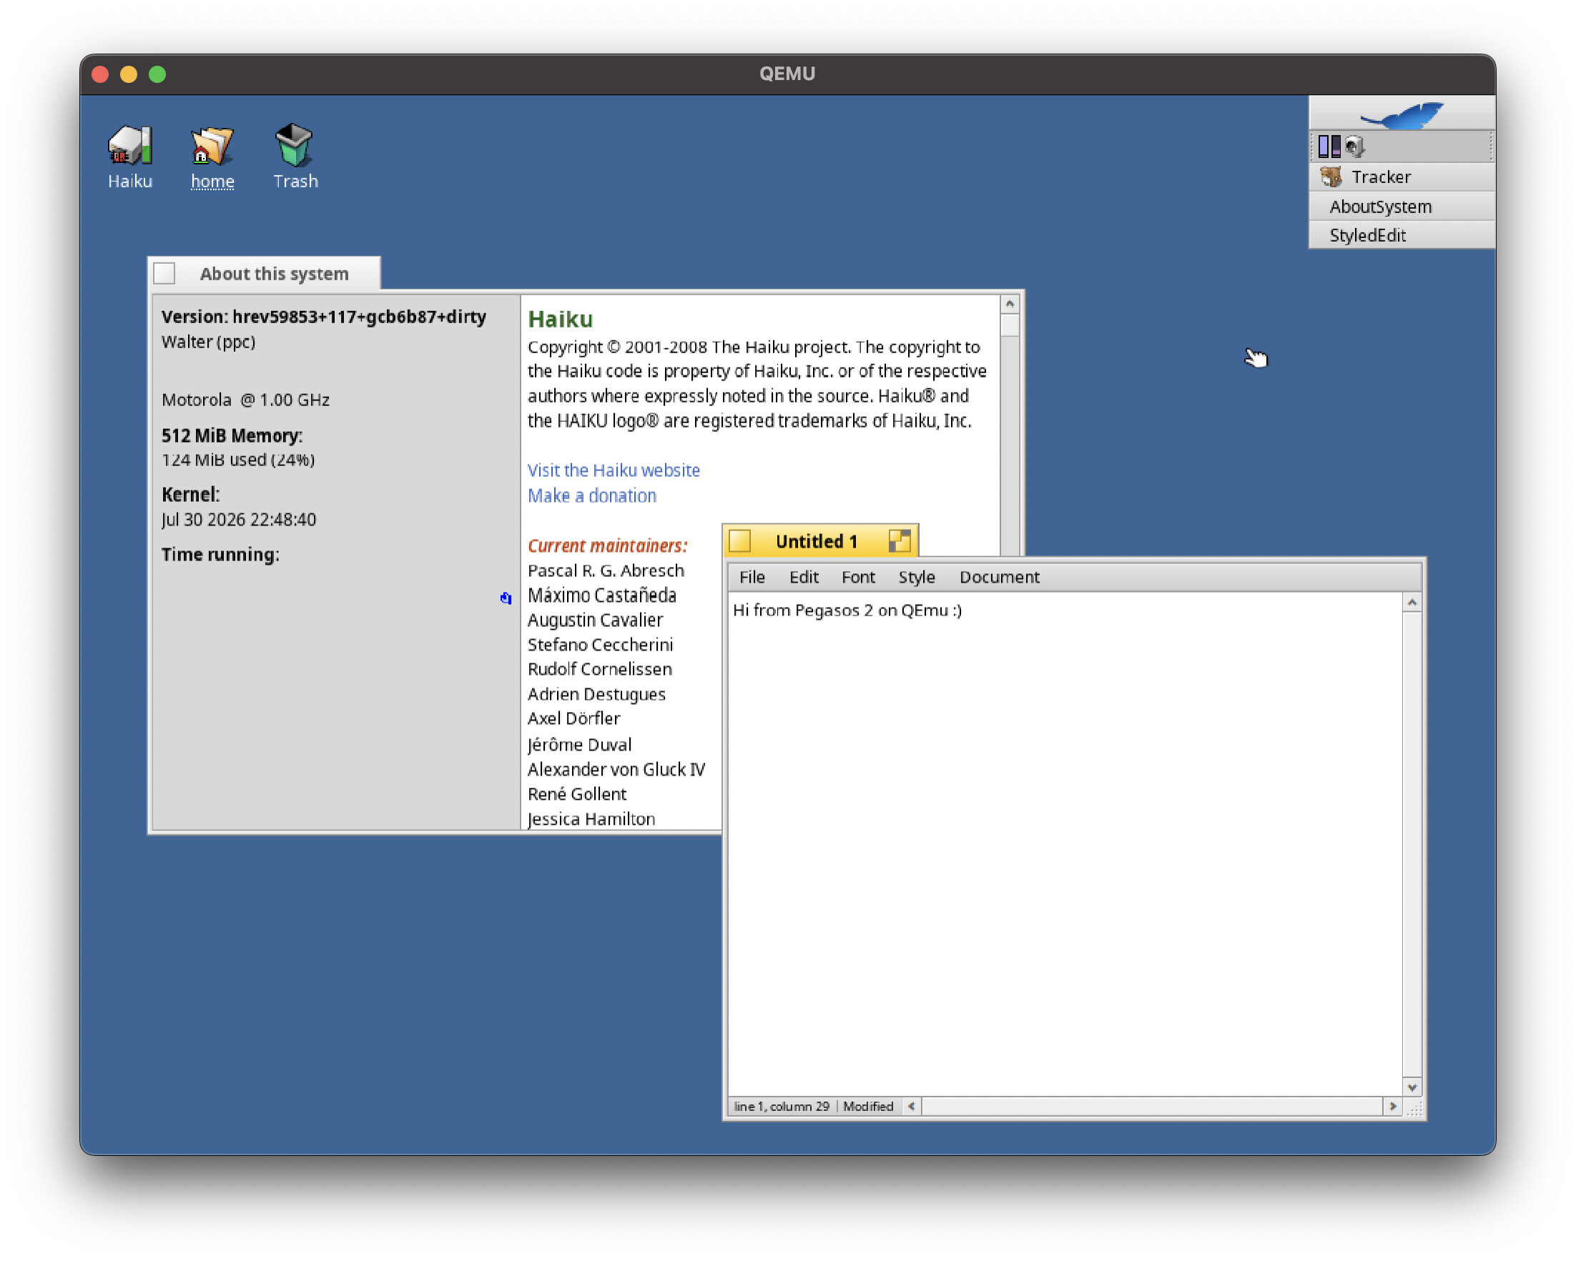1576x1261 pixels.
Task: Click the Tracker dog icon in Deskbar
Action: coord(1331,177)
